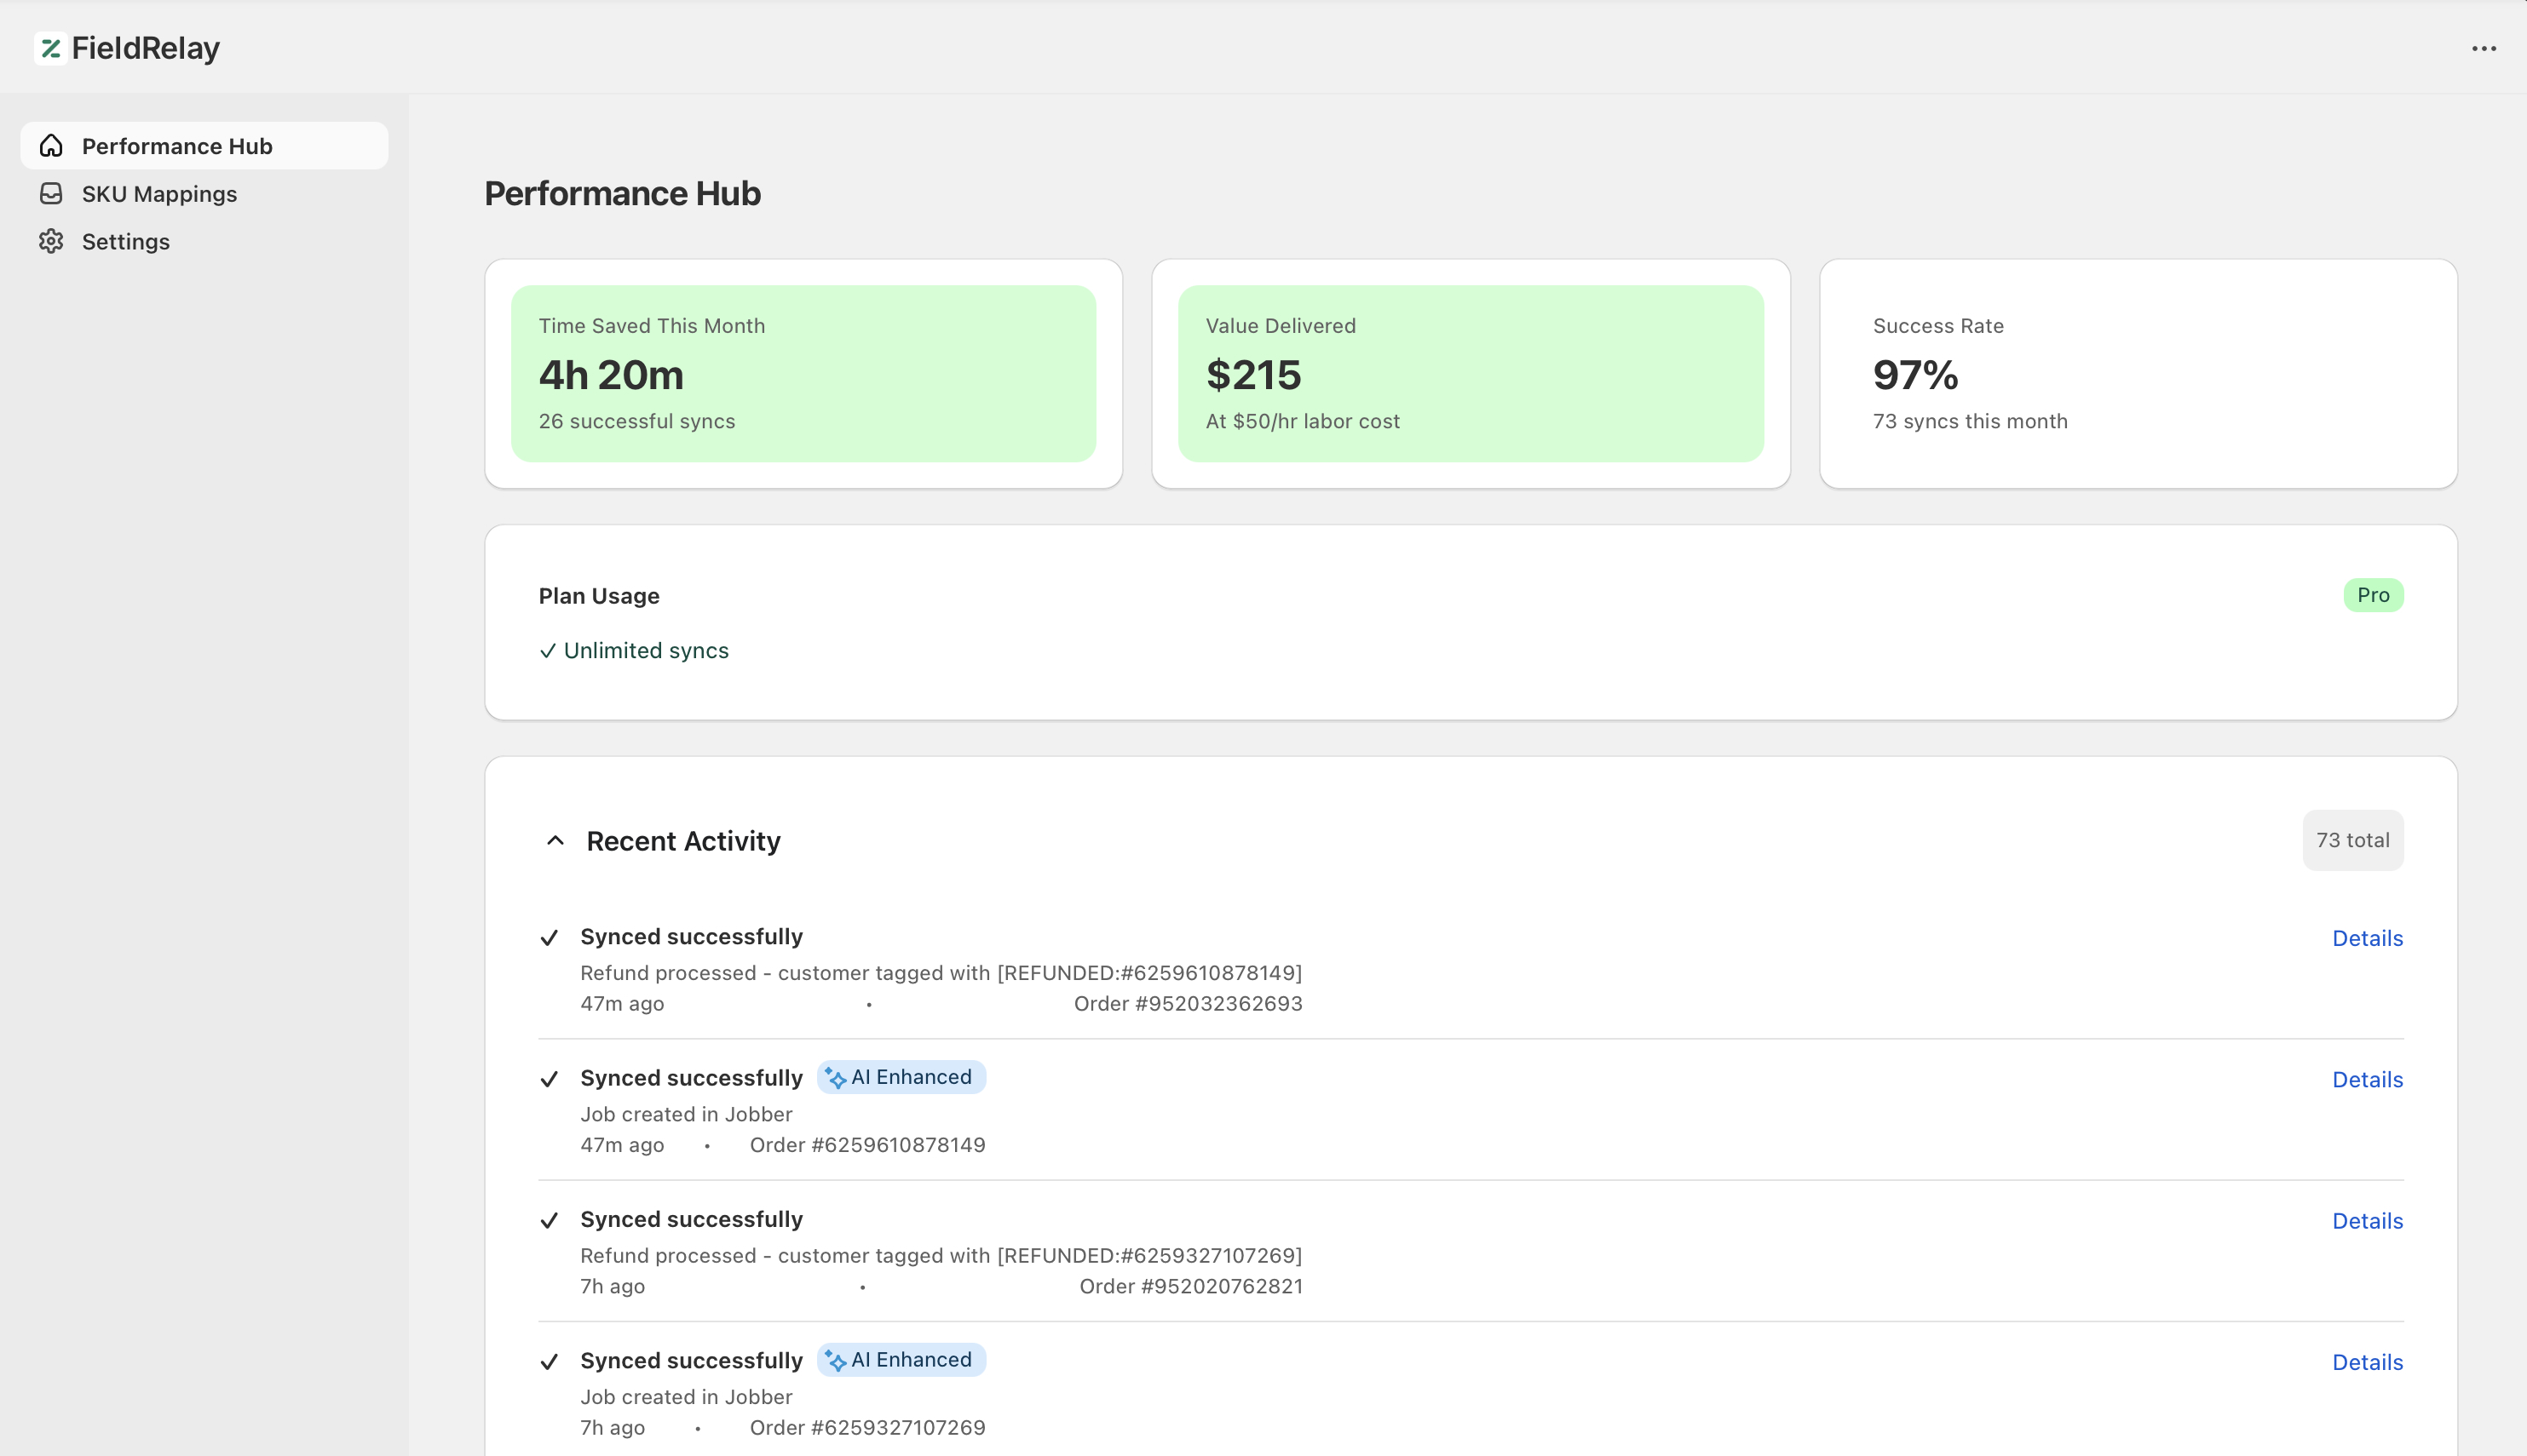Image resolution: width=2527 pixels, height=1456 pixels.
Task: Open the three-dot more options menu
Action: coord(2483,48)
